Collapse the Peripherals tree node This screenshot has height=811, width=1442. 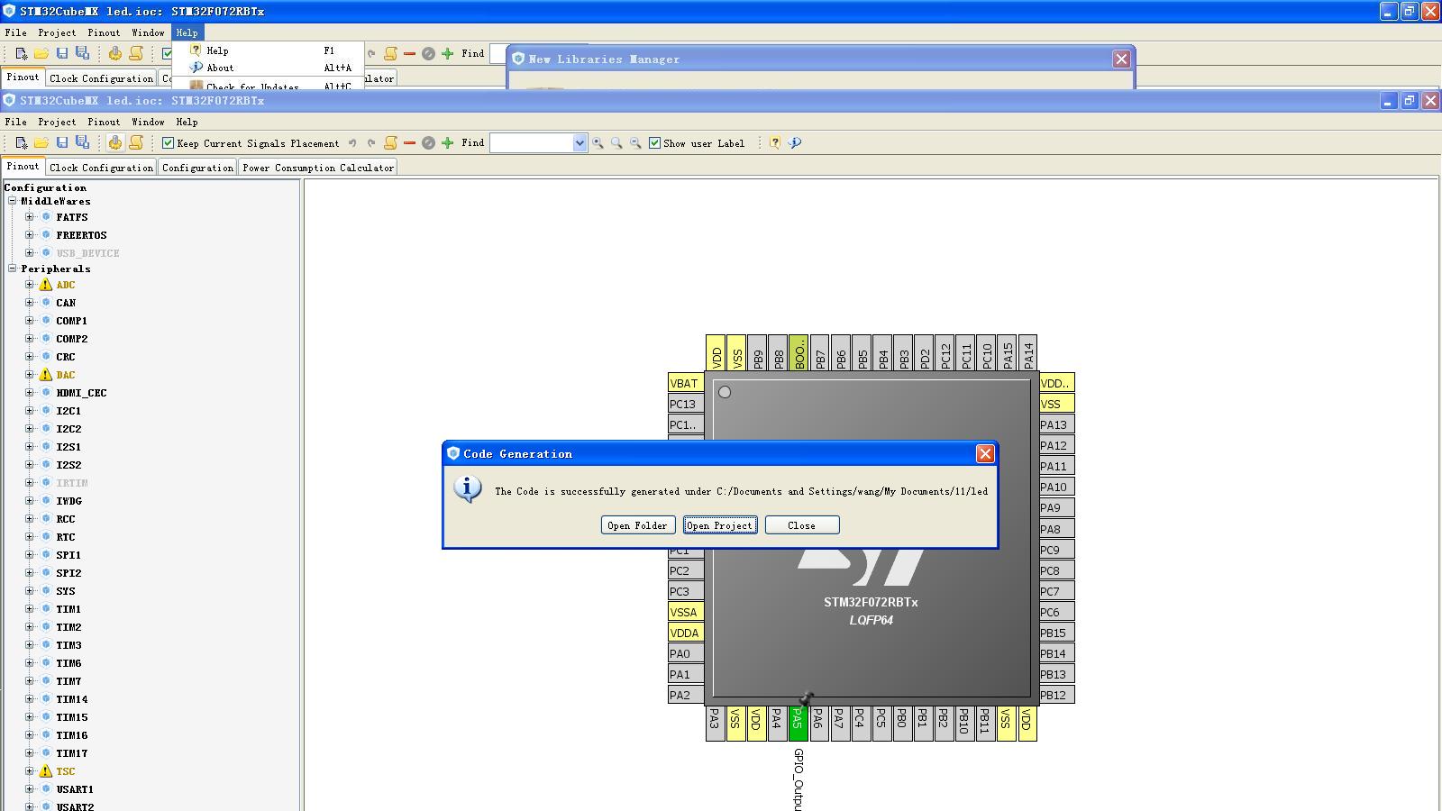pos(13,269)
